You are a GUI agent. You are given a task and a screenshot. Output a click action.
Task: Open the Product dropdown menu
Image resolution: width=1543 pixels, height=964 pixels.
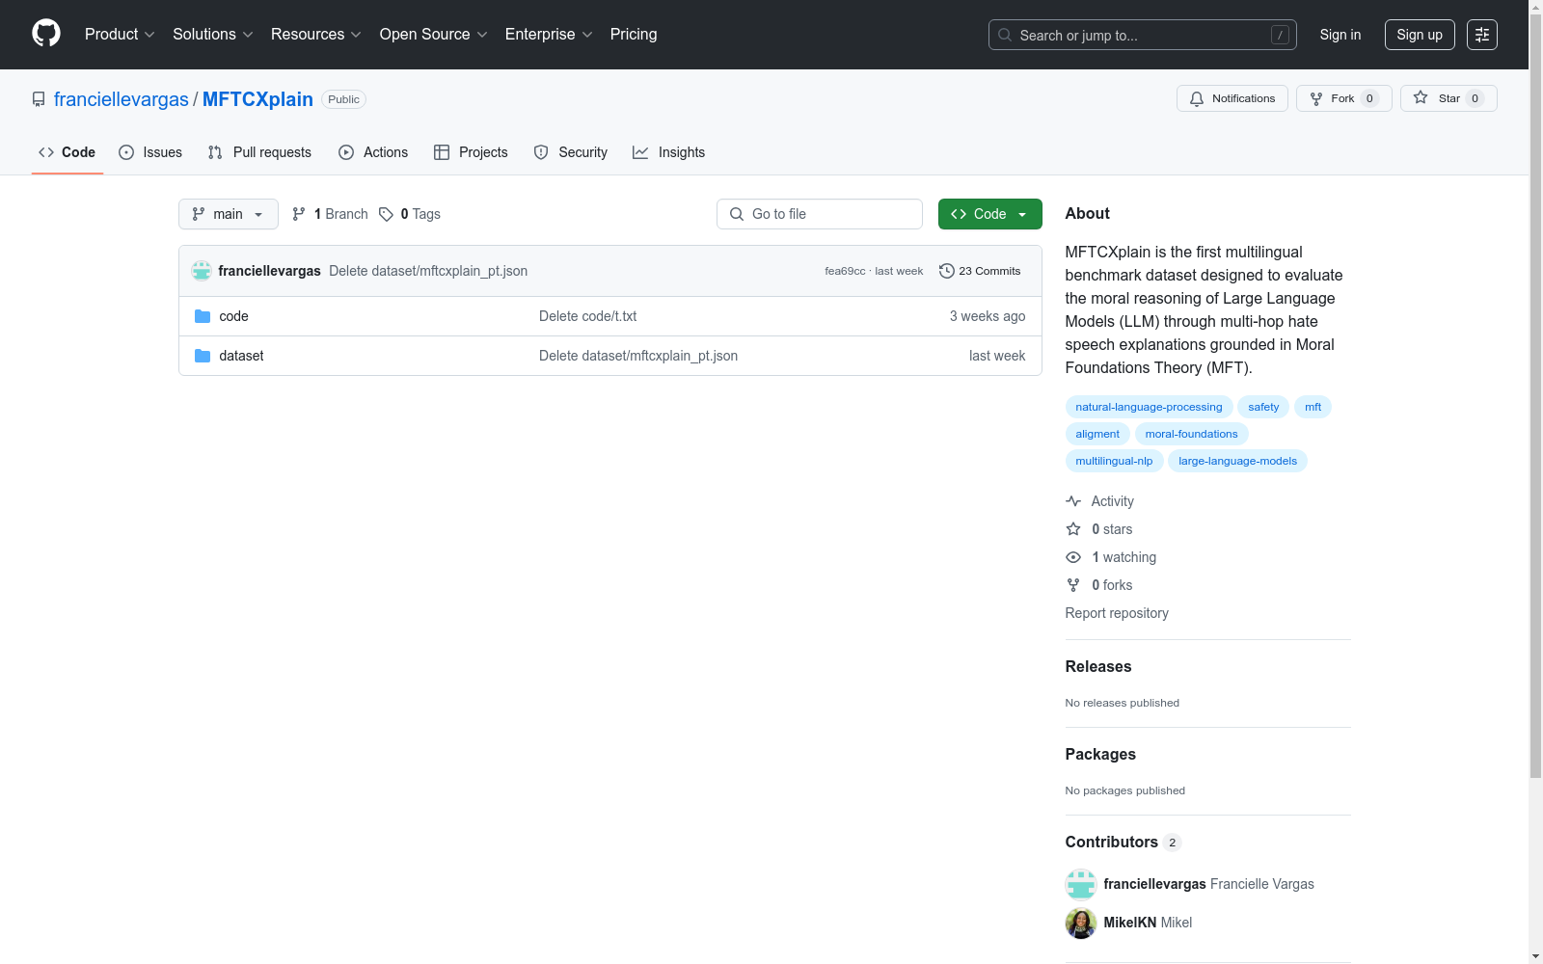coord(120,35)
